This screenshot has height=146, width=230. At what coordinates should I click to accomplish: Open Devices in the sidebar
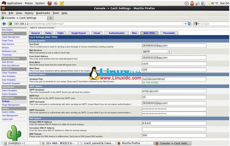pos(6,48)
